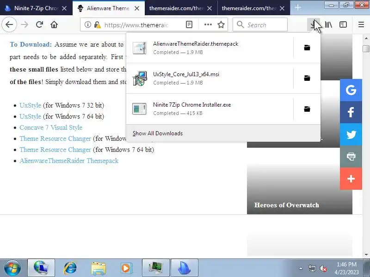Launch Windows Media Player from taskbar
The width and height of the screenshot is (370, 277).
tap(126, 268)
